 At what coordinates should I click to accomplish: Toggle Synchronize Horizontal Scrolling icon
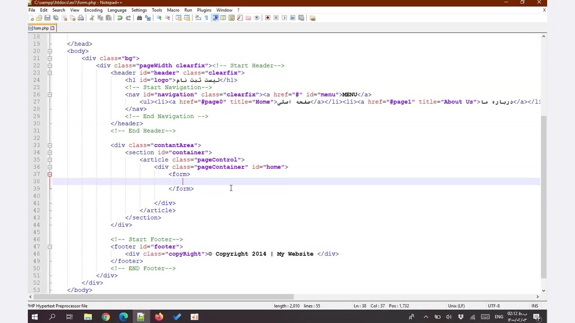tap(187, 18)
